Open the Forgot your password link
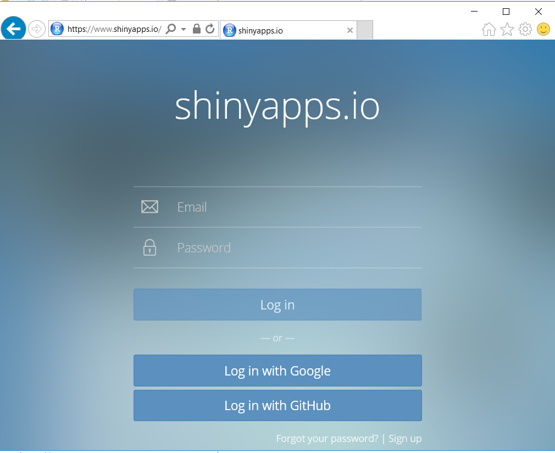The width and height of the screenshot is (555, 453). pos(327,439)
